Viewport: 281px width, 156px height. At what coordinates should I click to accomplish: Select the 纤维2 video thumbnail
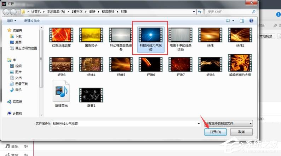pyautogui.click(x=240, y=35)
